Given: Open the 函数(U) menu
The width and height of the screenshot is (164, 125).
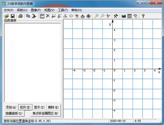Looking at the screenshot, I should [22, 10].
